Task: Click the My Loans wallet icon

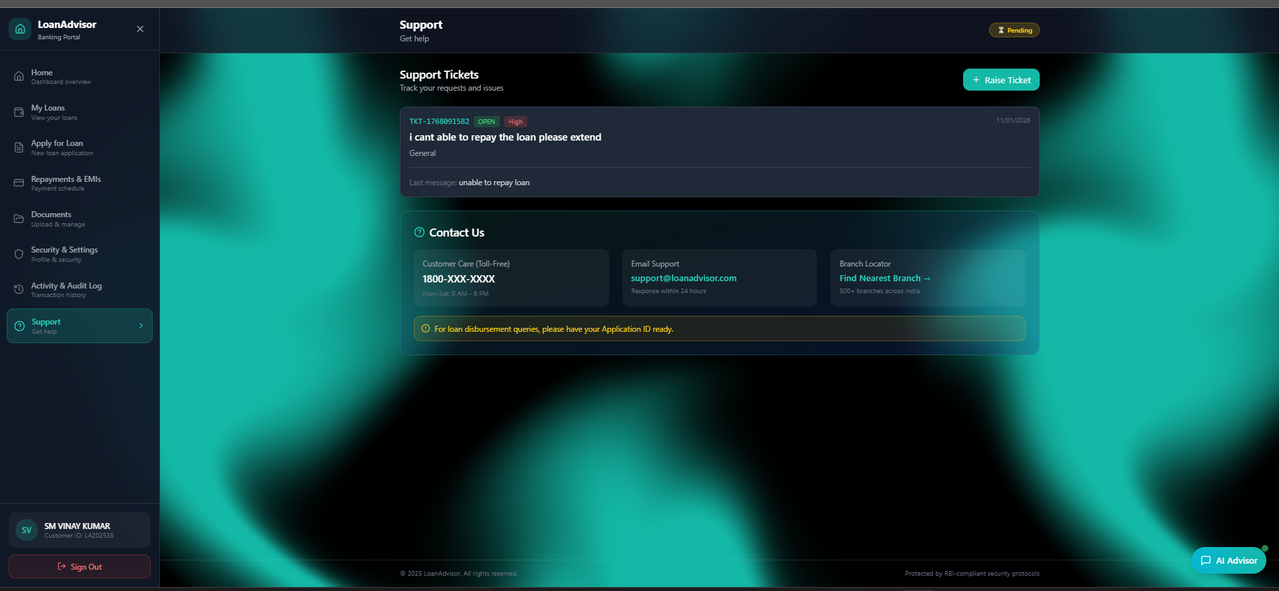Action: 19,112
